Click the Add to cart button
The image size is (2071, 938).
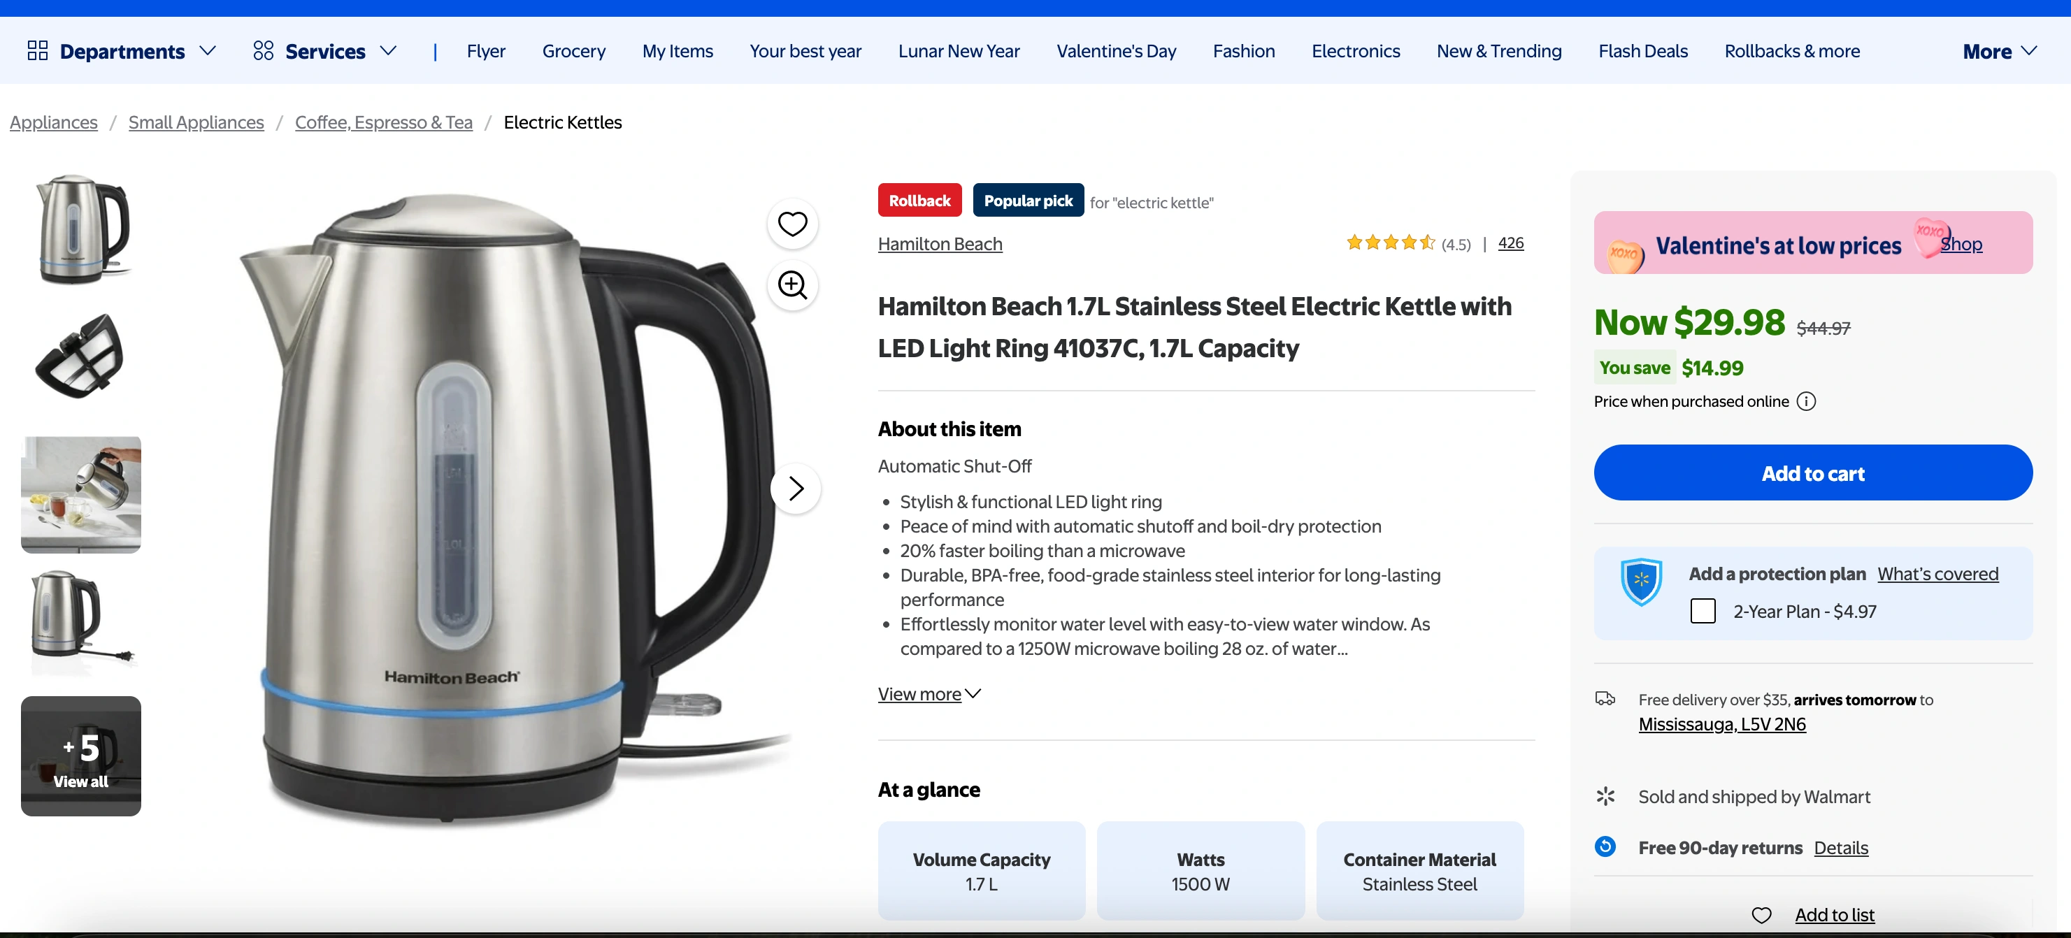[1813, 473]
